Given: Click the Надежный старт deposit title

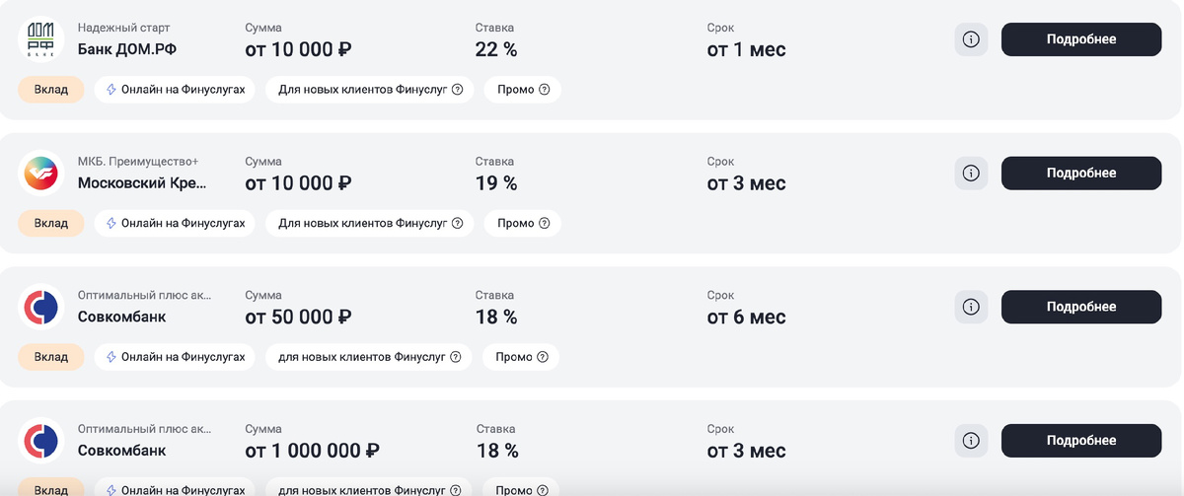Looking at the screenshot, I should [122, 28].
